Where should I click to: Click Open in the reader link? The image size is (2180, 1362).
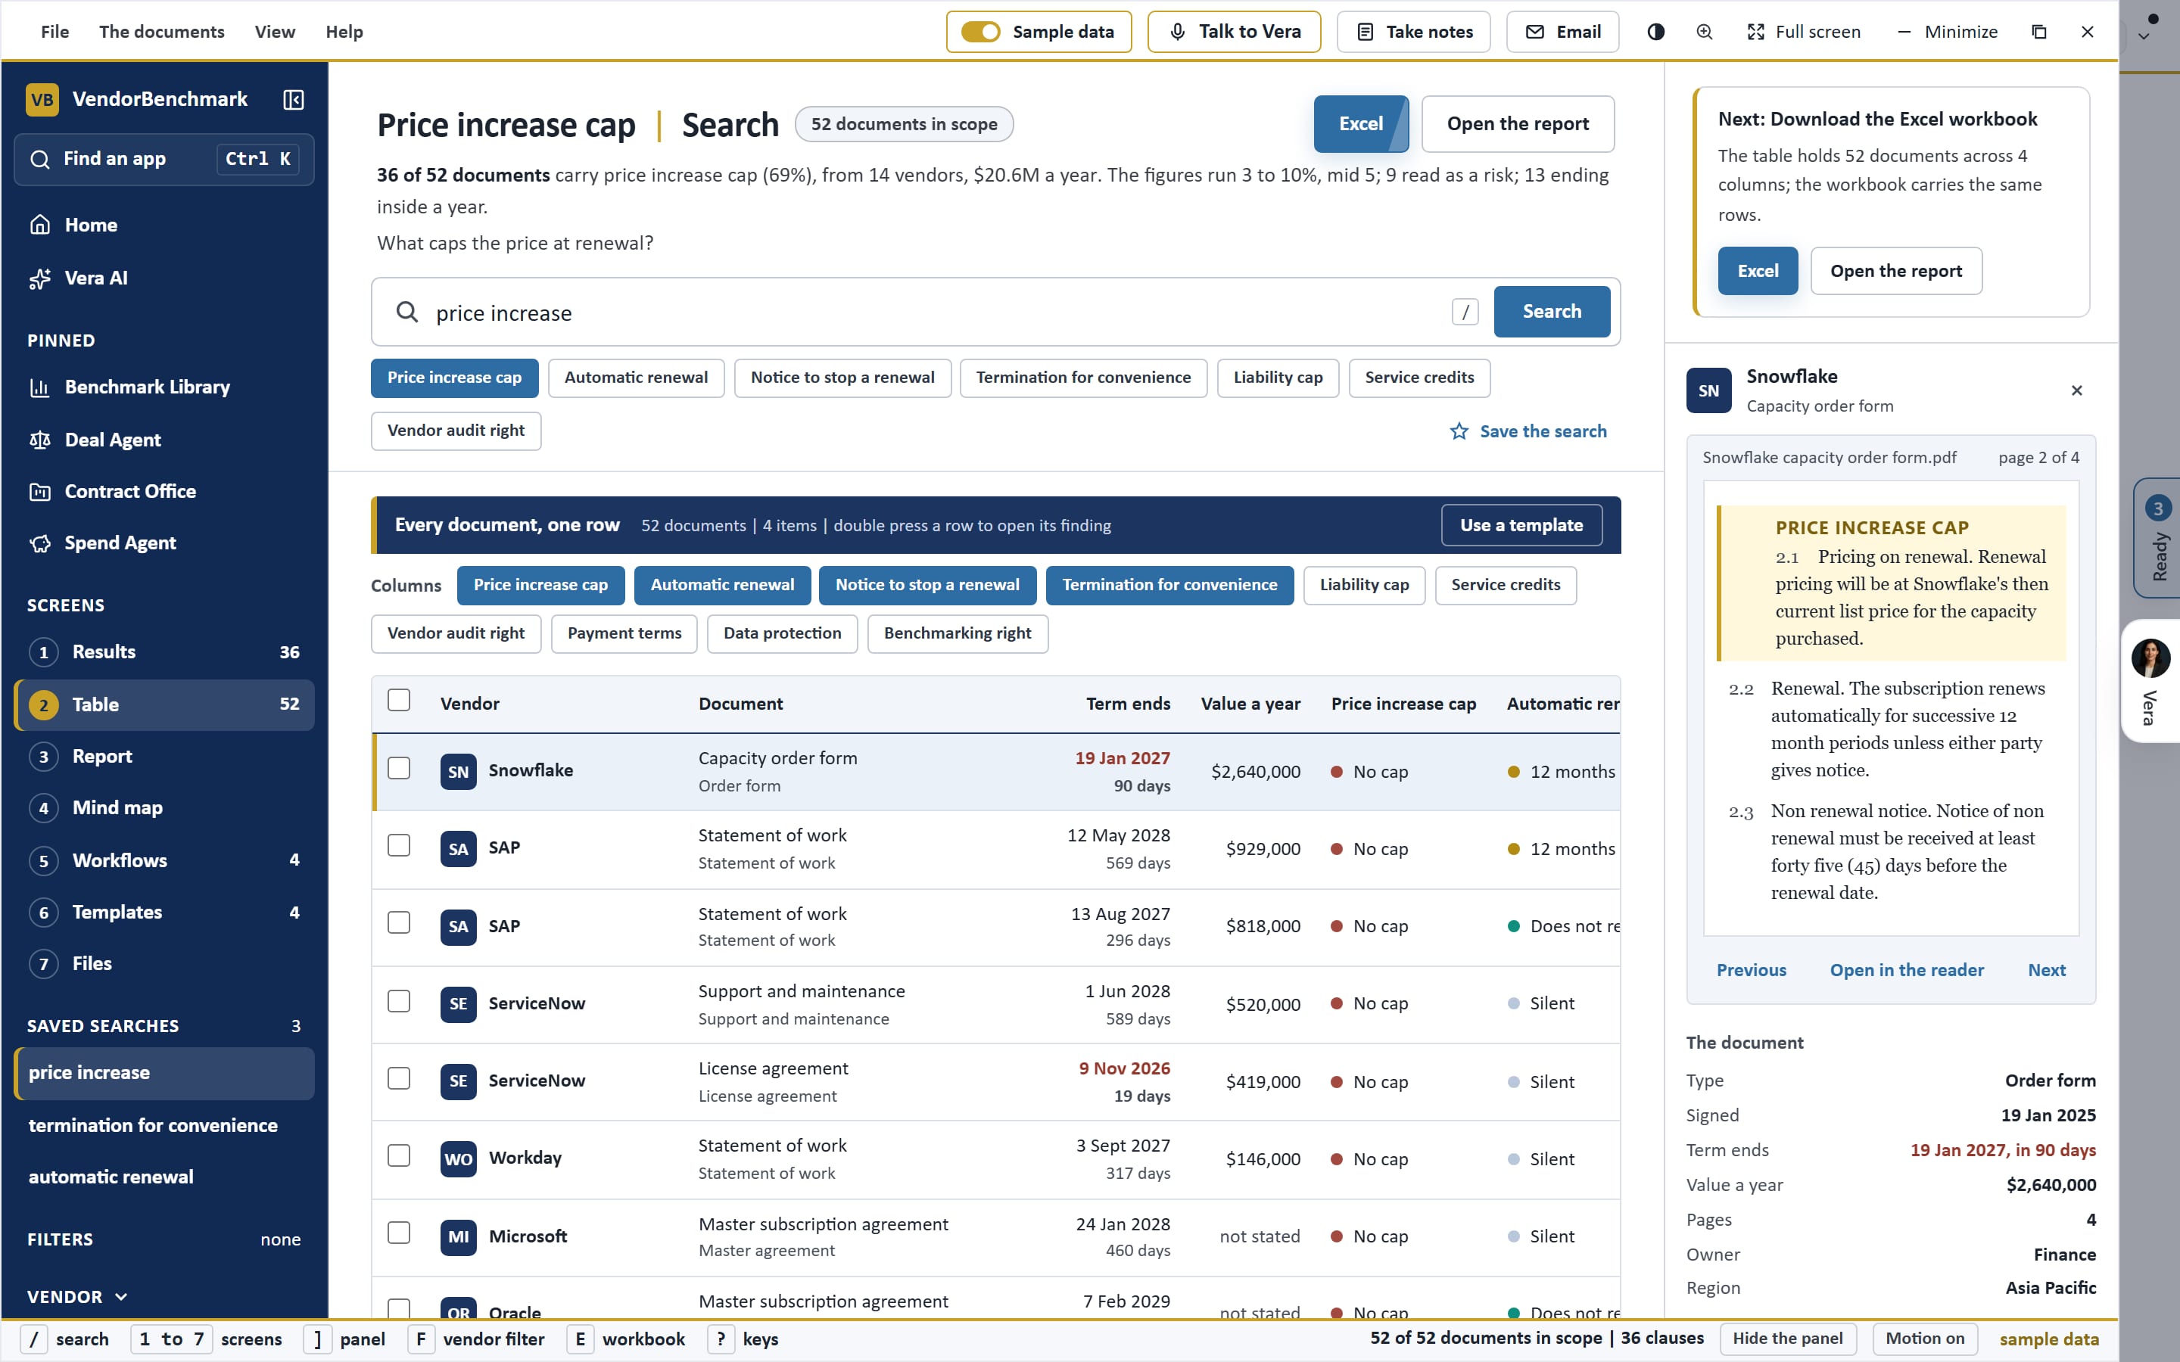click(x=1906, y=970)
